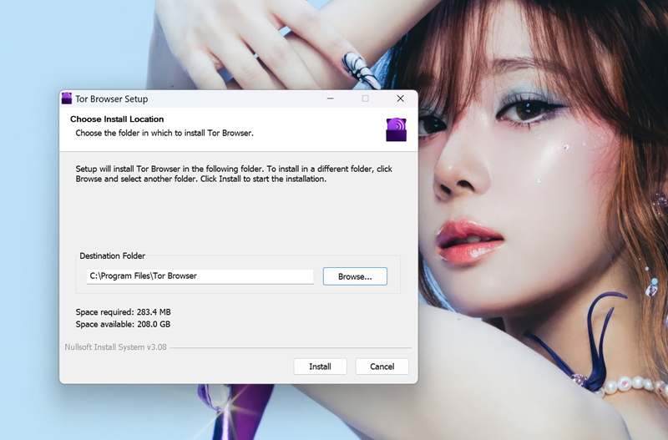Screen dimensions: 668x440
Task: Click the destination folder path field
Action: pyautogui.click(x=200, y=276)
